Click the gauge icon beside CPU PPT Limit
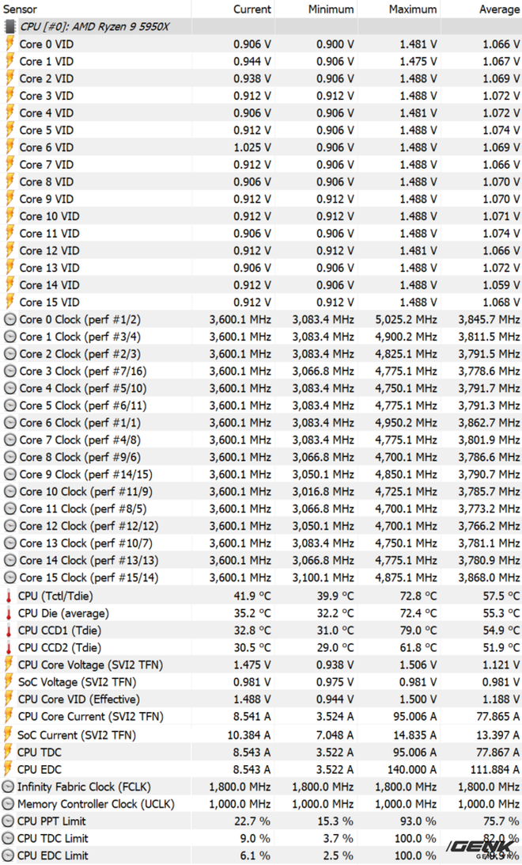Image resolution: width=522 pixels, height=865 pixels. (9, 821)
